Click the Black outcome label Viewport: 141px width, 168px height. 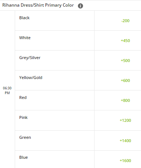pos(24,18)
